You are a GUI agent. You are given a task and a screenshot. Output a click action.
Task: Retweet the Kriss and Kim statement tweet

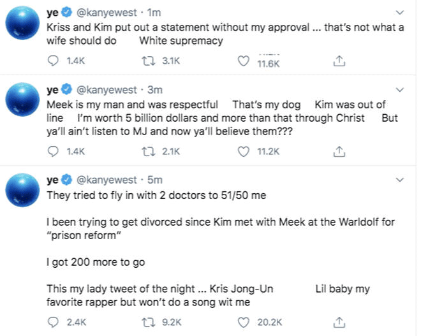(x=147, y=61)
